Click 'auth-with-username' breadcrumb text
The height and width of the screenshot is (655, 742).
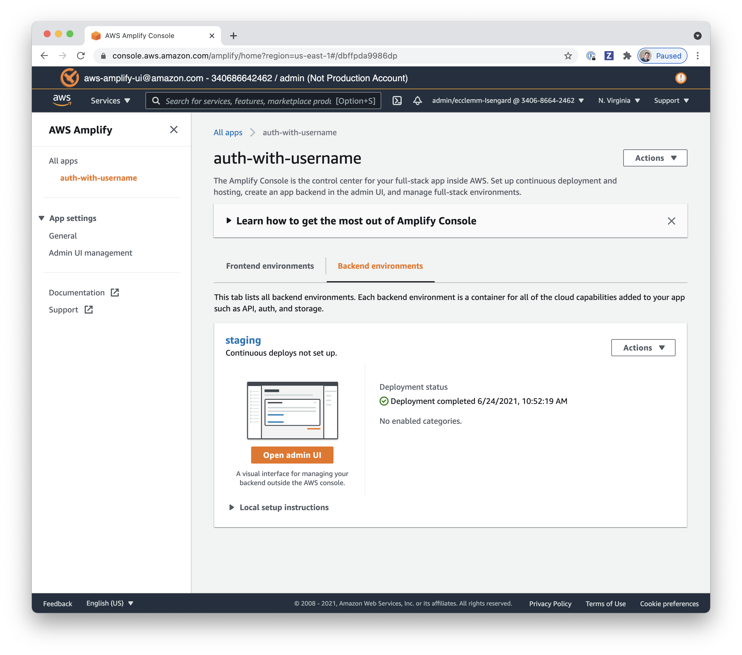tap(299, 132)
